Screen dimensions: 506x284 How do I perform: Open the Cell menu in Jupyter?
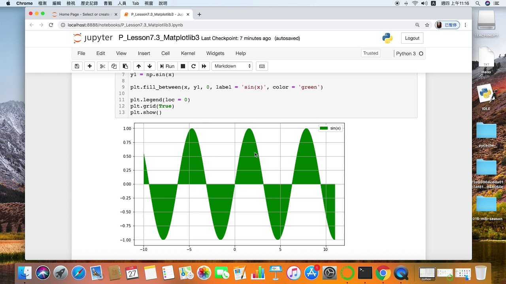pos(166,53)
